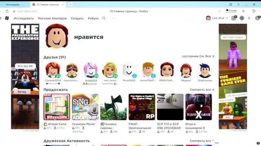Screen dimensions: 261x146
Task: Open Магазин Аватаров
Action: [52, 18]
